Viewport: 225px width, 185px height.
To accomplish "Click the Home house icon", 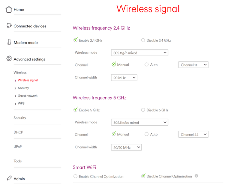I will point(9,9).
